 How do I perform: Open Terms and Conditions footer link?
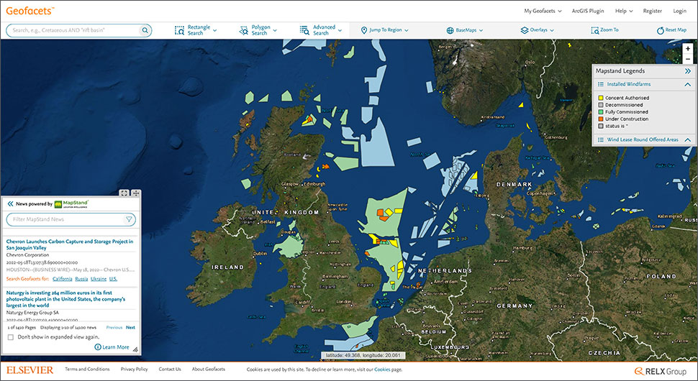coord(87,369)
